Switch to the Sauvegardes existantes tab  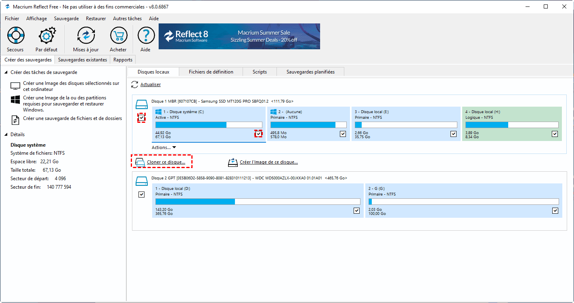[x=82, y=60]
